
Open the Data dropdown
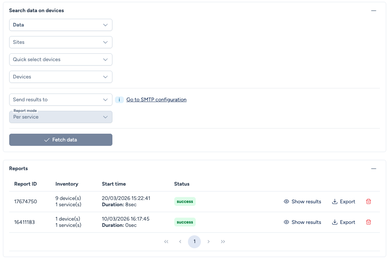click(x=61, y=25)
